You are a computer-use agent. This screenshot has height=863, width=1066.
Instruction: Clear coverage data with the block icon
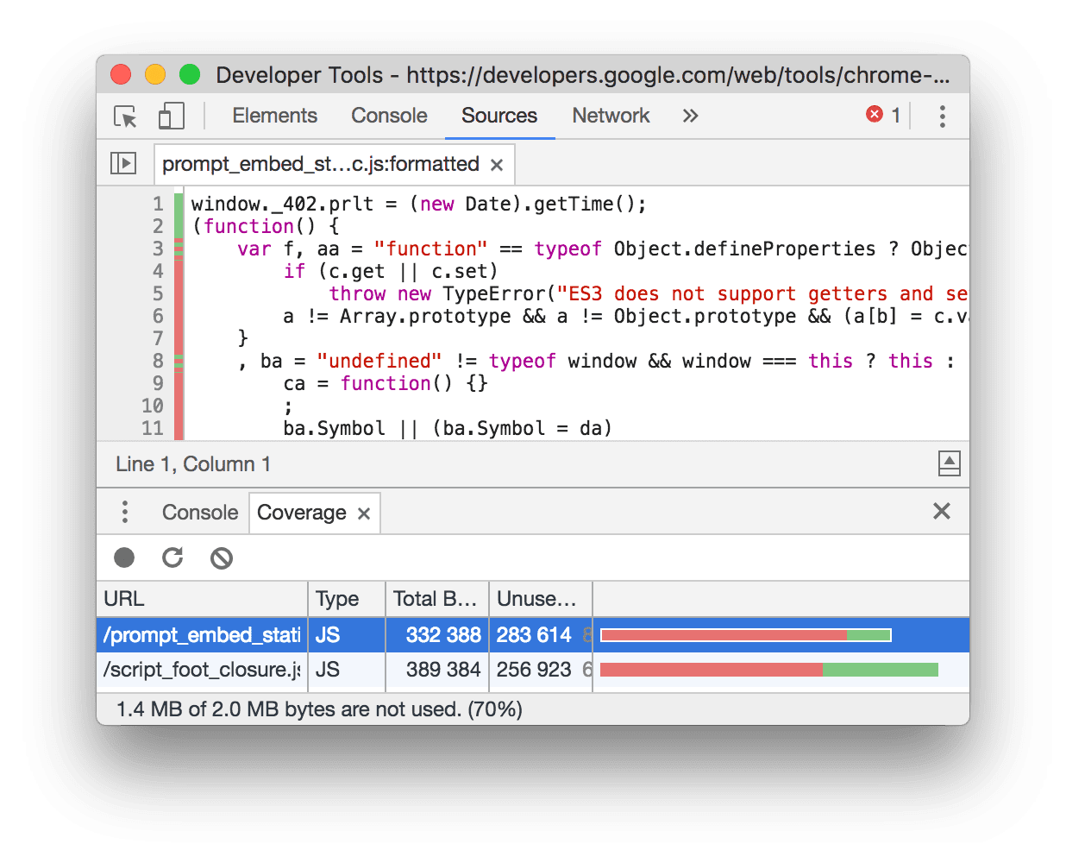pyautogui.click(x=221, y=558)
